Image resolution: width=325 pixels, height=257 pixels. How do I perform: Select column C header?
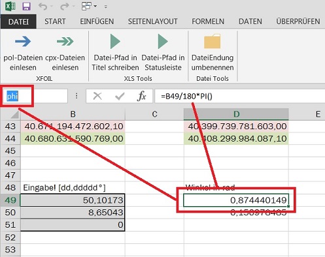(154, 114)
